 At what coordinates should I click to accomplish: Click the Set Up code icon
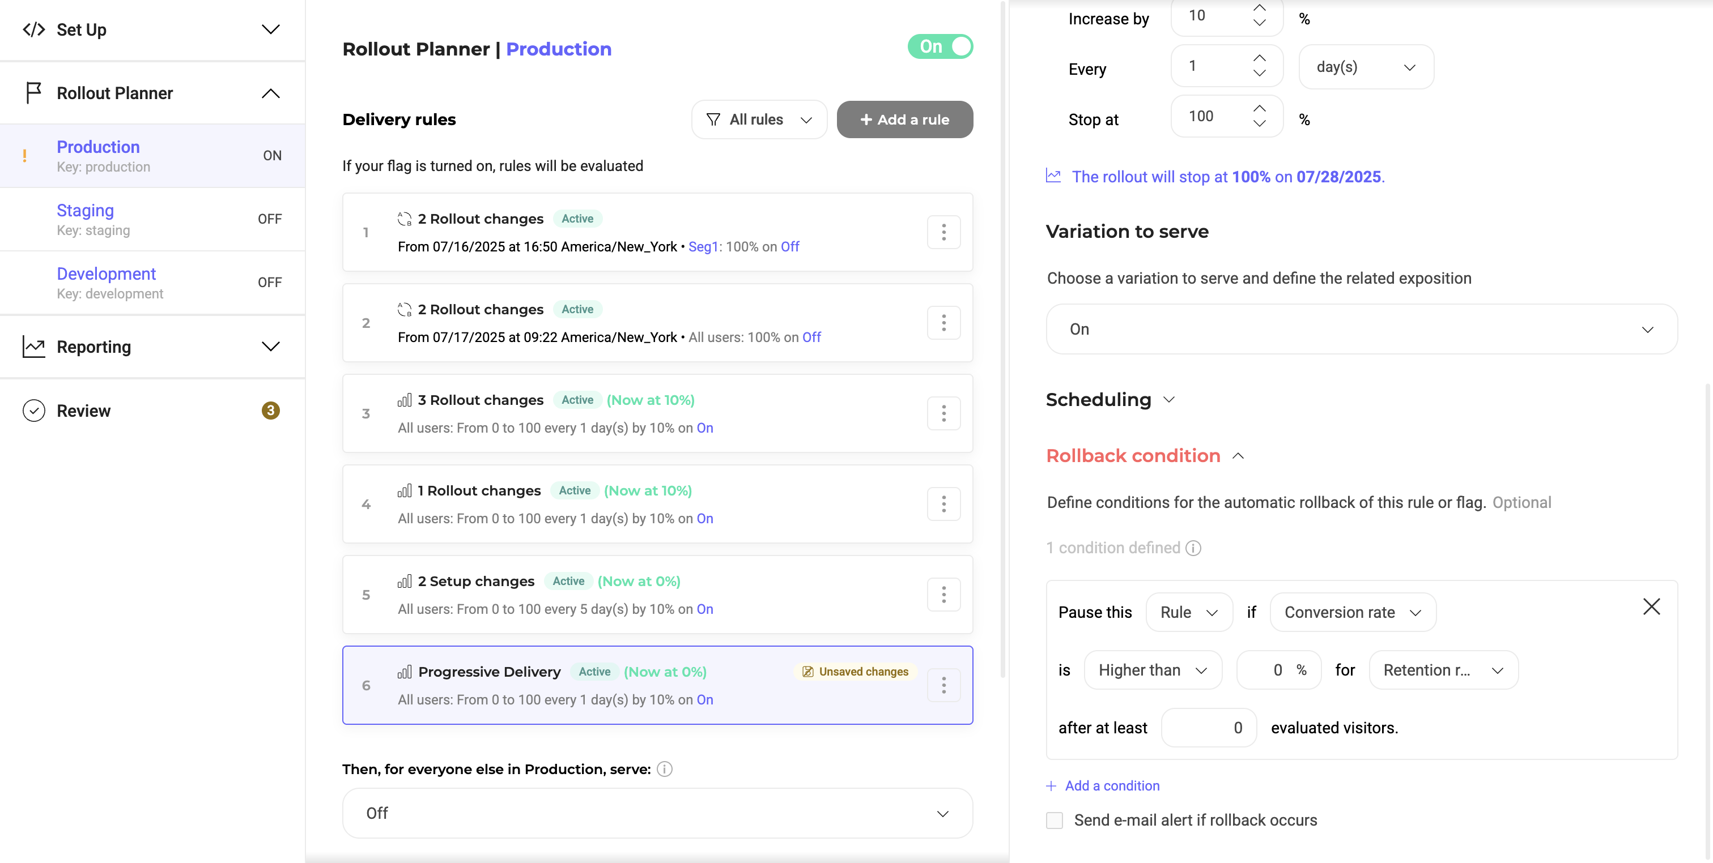pyautogui.click(x=34, y=29)
